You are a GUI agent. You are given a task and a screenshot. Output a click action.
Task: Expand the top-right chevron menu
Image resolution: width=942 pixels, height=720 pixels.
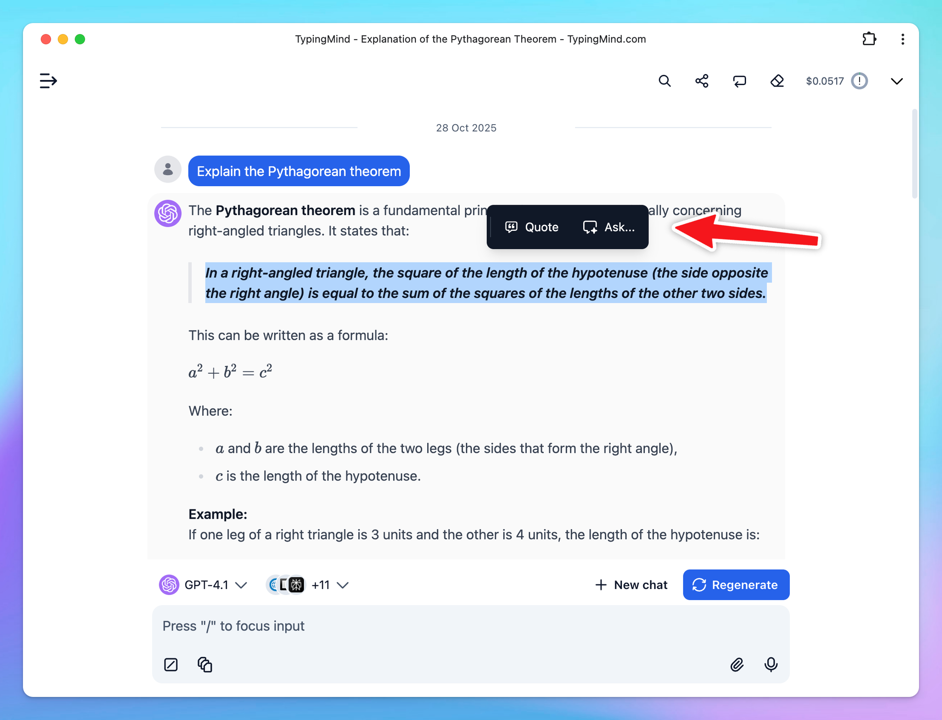click(x=896, y=81)
